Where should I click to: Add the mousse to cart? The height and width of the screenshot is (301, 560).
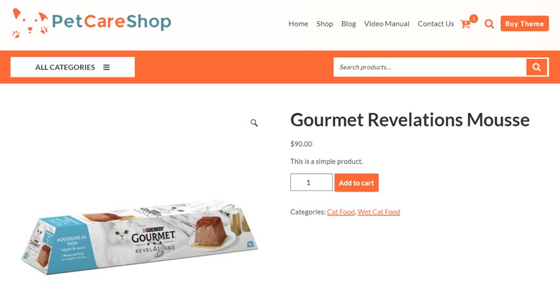[x=357, y=182]
